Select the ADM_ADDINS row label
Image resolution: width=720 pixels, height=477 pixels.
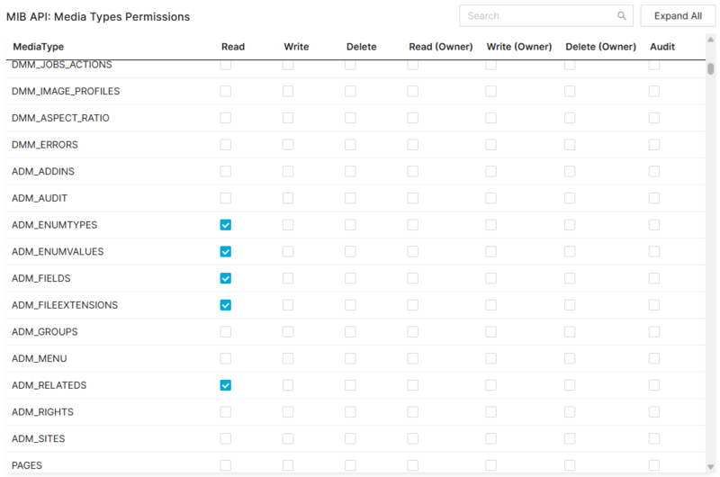pyautogui.click(x=43, y=171)
